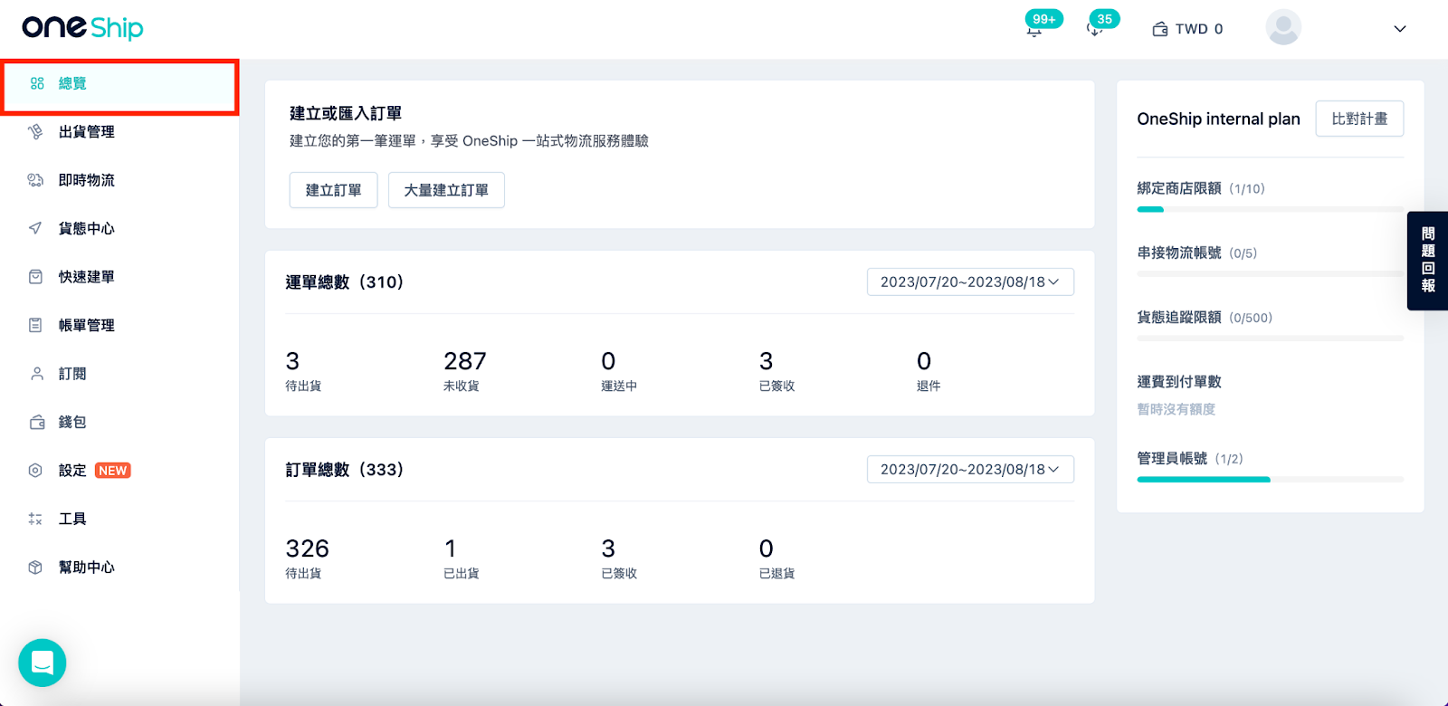Open the downloads icon with 35 badge
This screenshot has width=1448, height=706.
[1094, 31]
